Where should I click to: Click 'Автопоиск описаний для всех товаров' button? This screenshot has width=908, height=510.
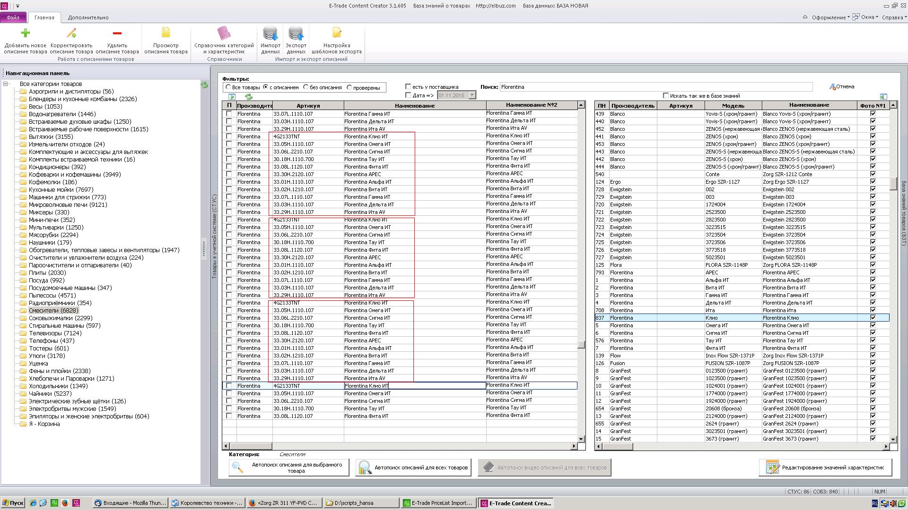(413, 467)
